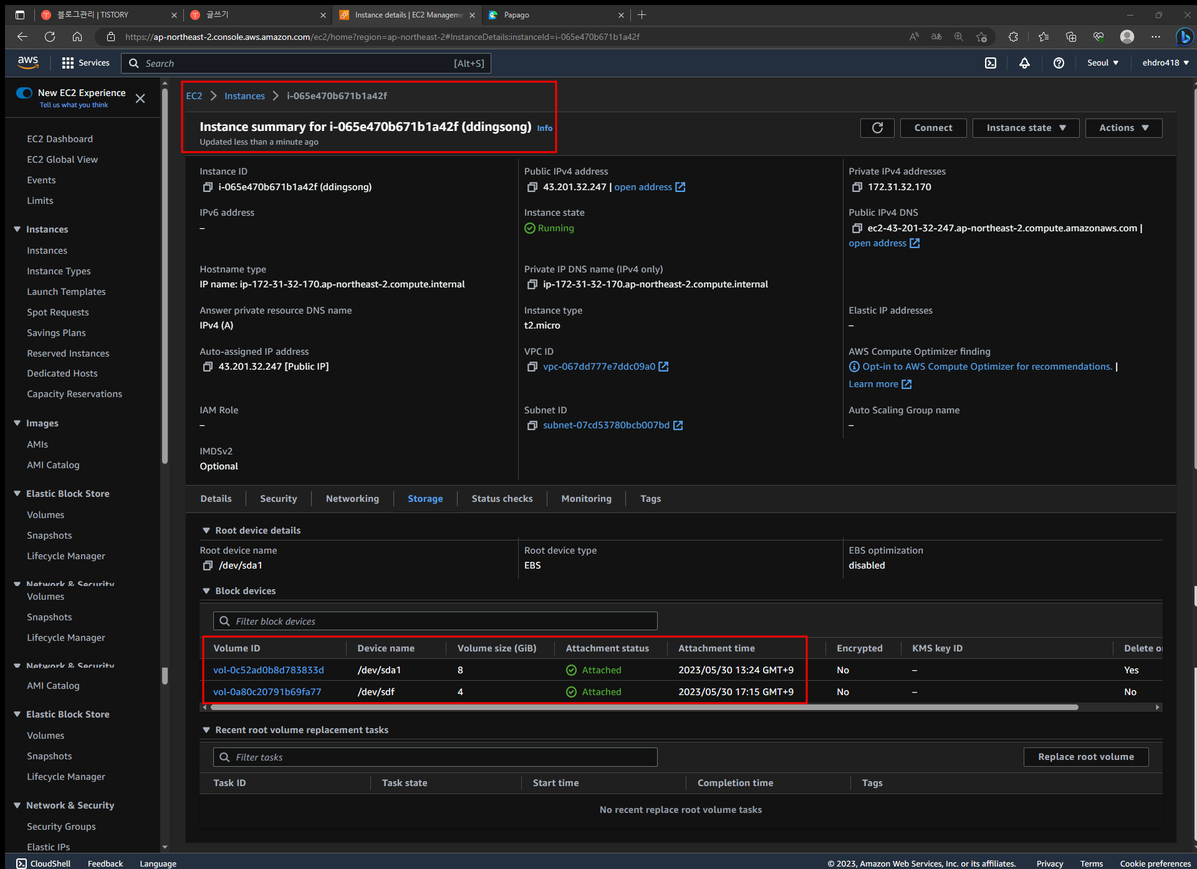Click the Connect button
This screenshot has height=869, width=1197.
point(933,128)
